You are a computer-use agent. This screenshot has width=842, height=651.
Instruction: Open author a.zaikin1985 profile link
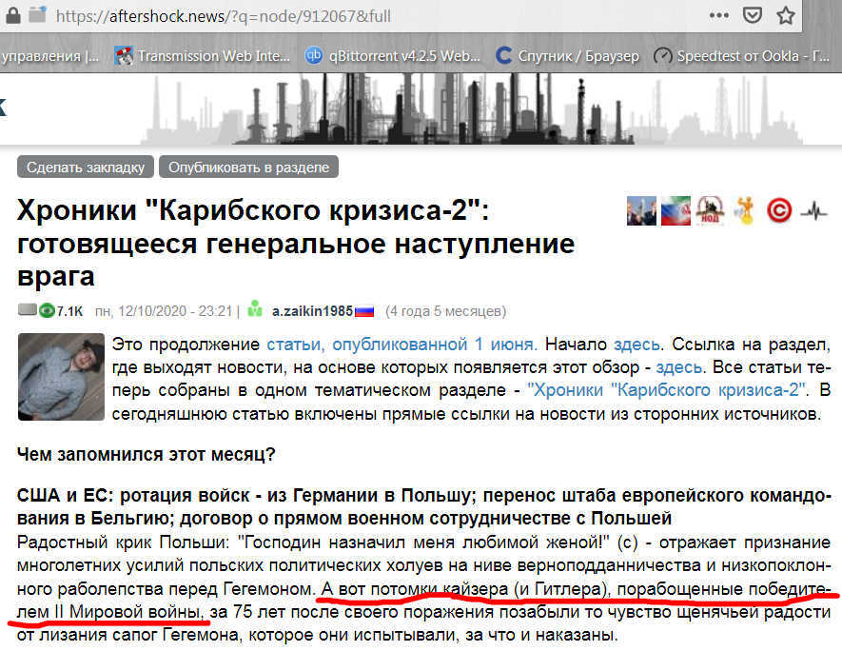[x=312, y=311]
